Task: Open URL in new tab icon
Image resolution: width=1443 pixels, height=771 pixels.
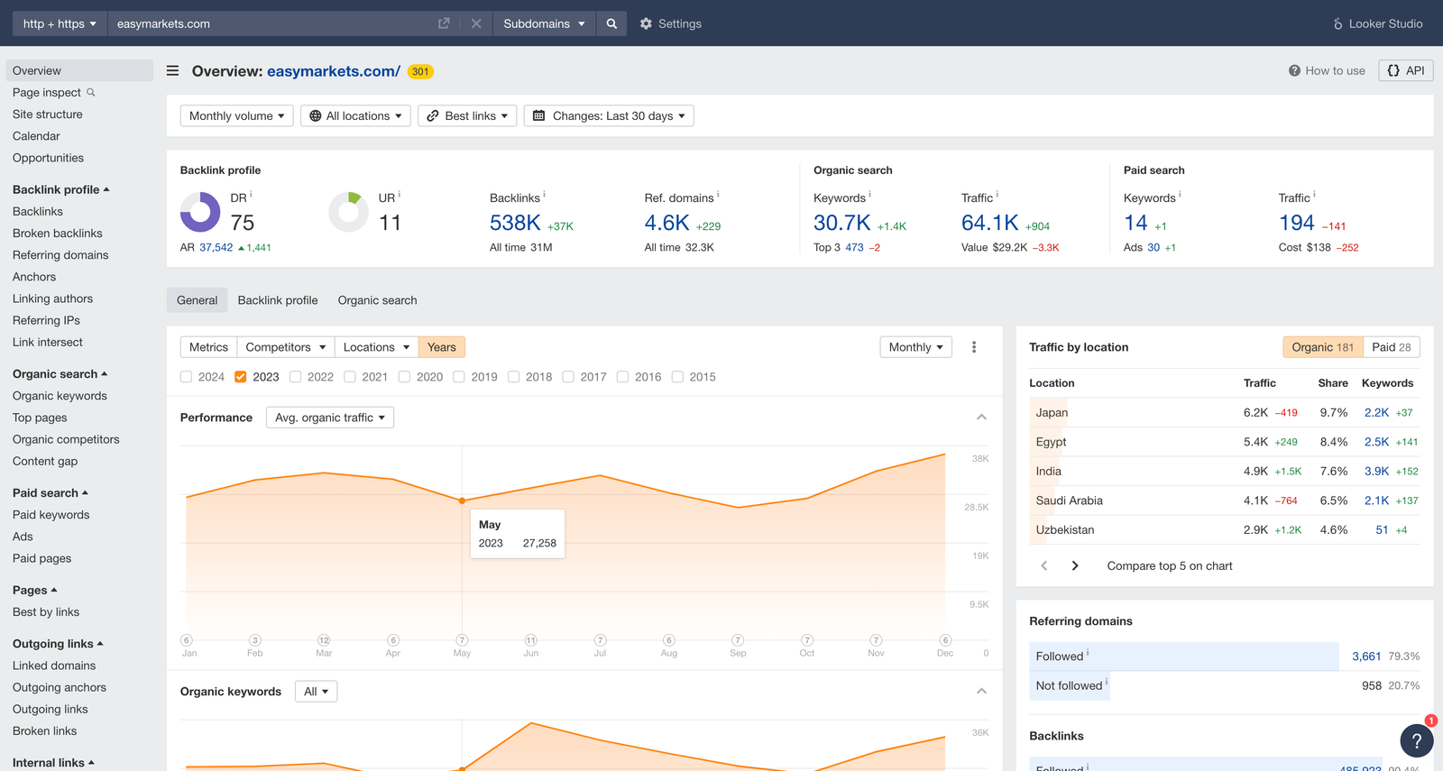Action: coord(444,23)
